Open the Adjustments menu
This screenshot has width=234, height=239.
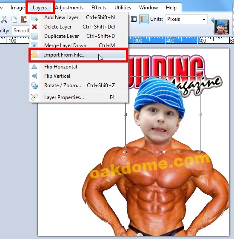coord(69,8)
